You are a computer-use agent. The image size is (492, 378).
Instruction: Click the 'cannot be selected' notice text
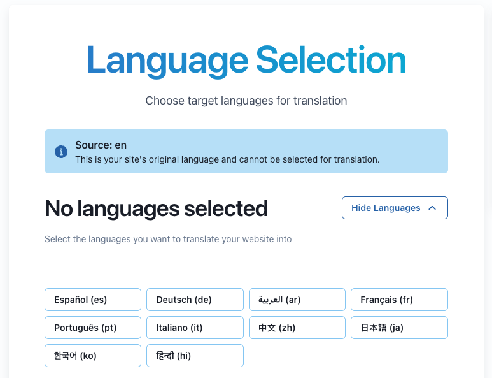(x=227, y=159)
